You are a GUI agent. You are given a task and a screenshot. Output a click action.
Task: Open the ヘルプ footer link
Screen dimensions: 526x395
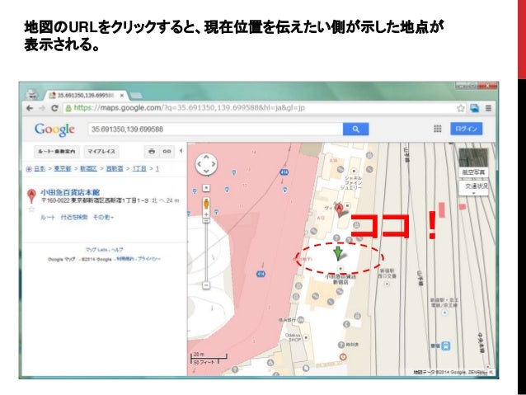click(117, 250)
